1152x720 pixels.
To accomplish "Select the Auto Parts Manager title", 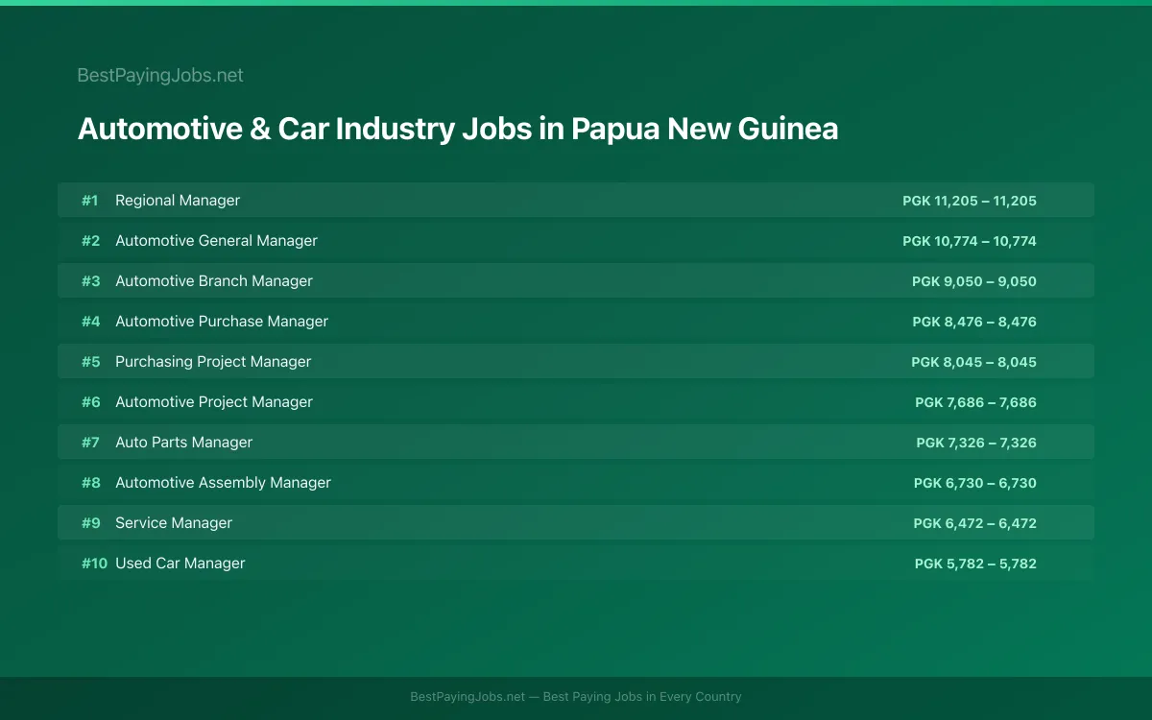I will pyautogui.click(x=184, y=443).
